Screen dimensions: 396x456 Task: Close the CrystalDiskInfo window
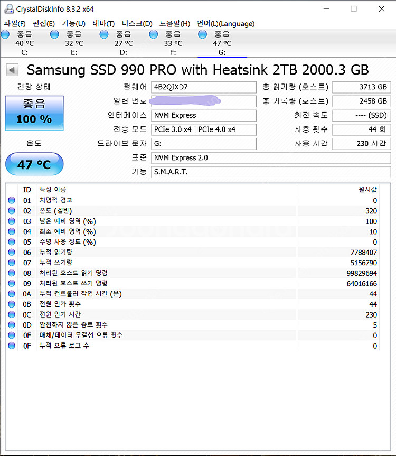click(381, 9)
